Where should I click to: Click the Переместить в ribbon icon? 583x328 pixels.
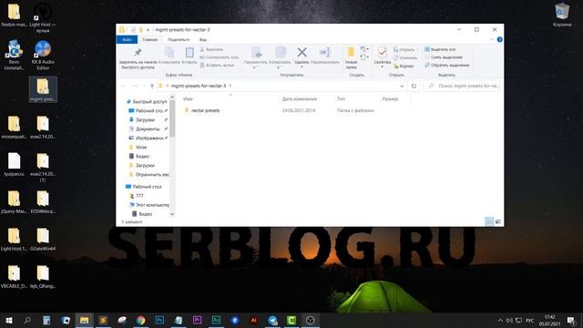(256, 53)
